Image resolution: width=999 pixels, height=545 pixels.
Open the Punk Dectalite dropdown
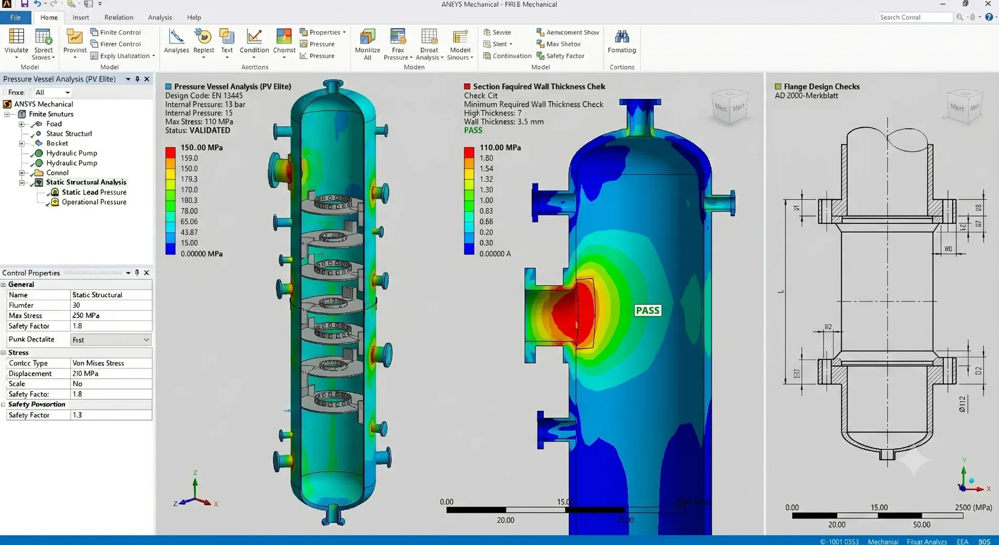tap(110, 340)
